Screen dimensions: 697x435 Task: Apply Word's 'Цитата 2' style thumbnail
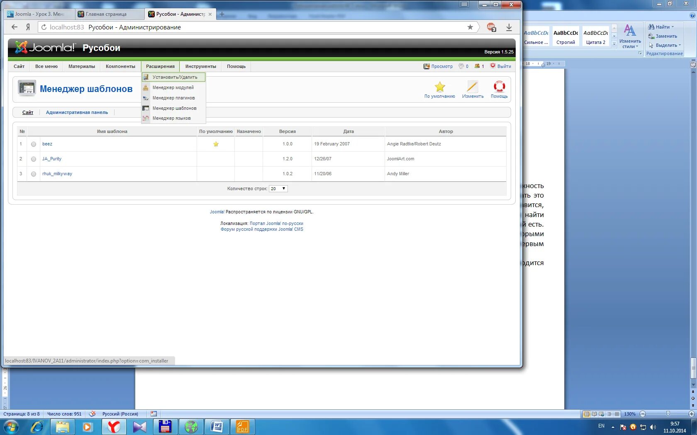596,36
